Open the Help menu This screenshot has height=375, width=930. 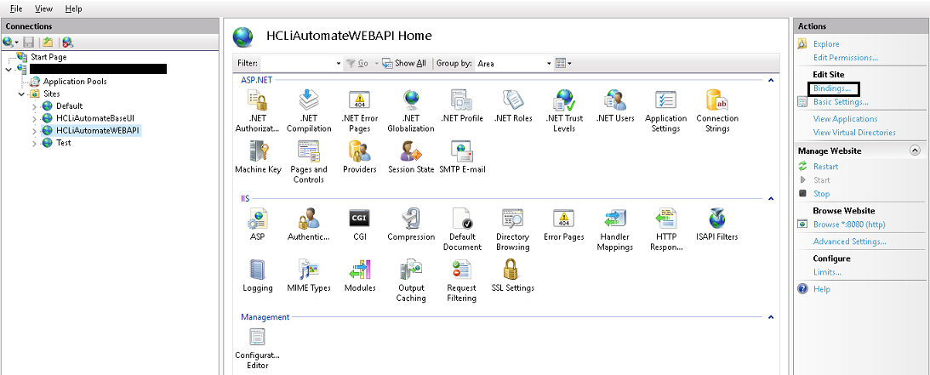(x=73, y=9)
